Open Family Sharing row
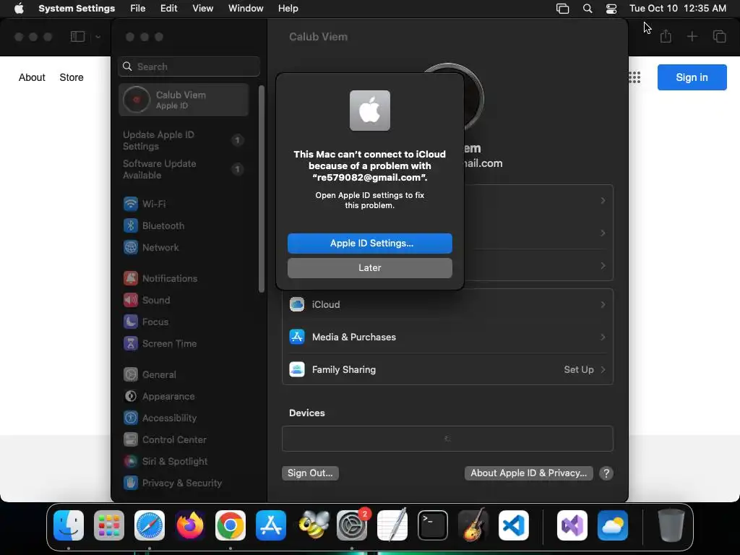This screenshot has height=555, width=740. [x=447, y=369]
